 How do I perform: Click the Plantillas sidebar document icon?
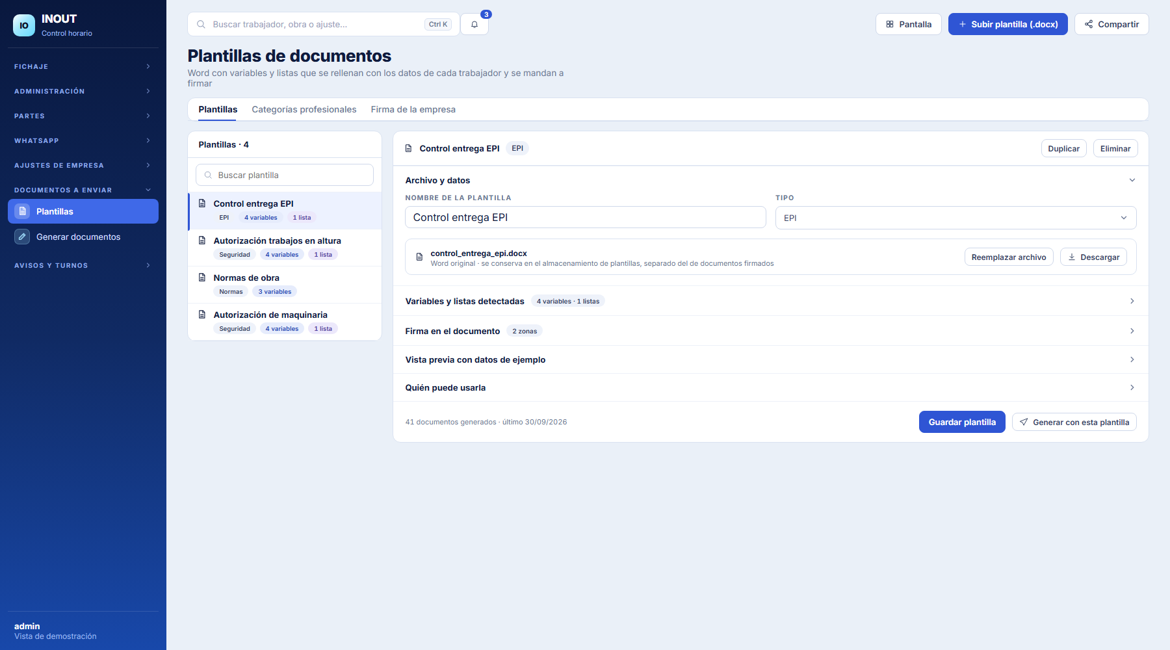pos(22,211)
